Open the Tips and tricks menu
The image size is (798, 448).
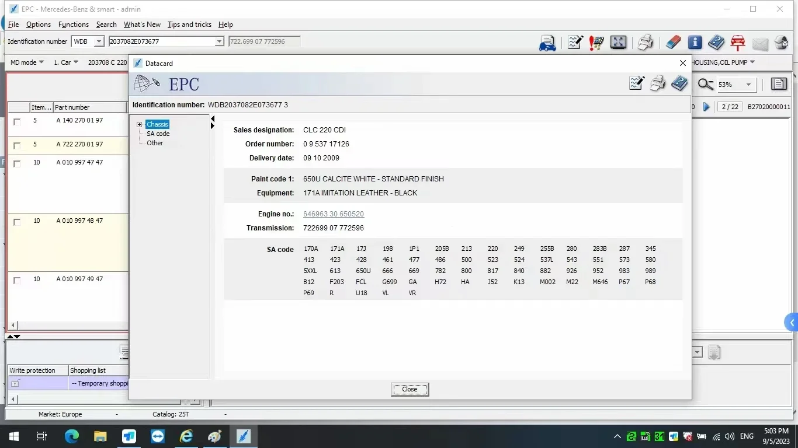click(x=189, y=24)
